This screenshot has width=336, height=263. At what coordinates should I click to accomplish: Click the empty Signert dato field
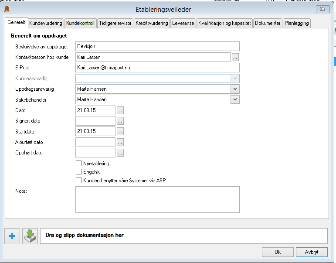[x=95, y=121]
